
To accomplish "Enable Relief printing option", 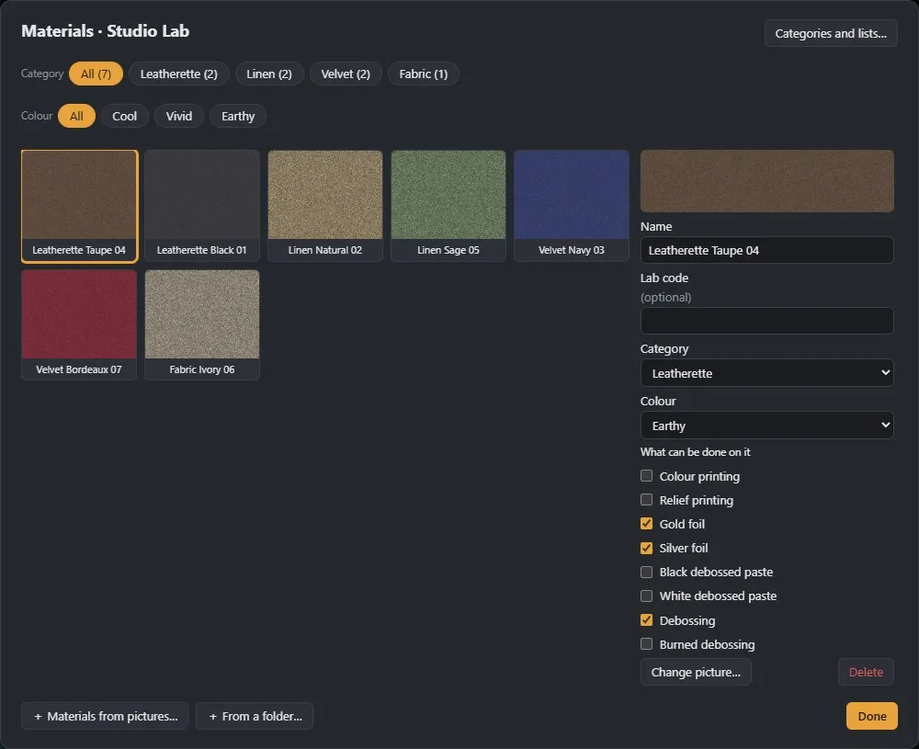I will pyautogui.click(x=646, y=500).
